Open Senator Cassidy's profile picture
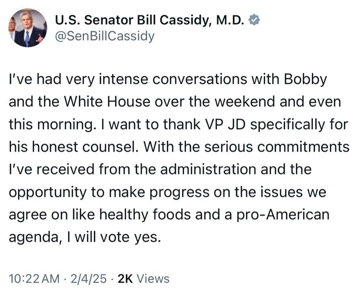This screenshot has width=364, height=295. pyautogui.click(x=28, y=28)
